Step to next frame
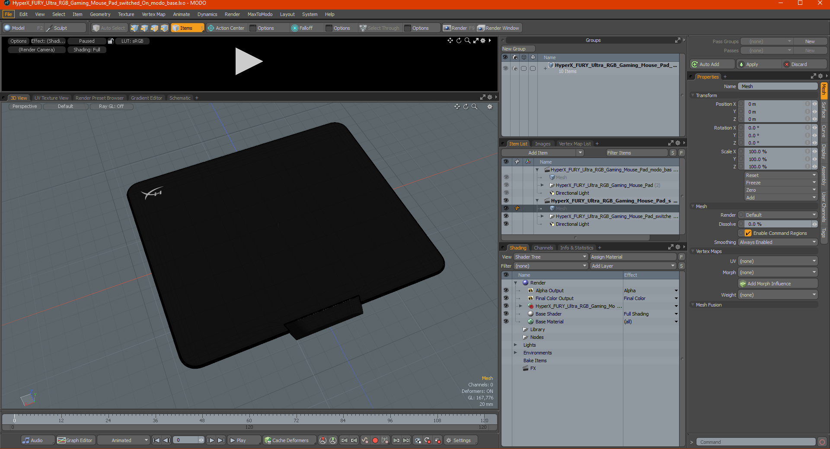Screen dimensions: 830x449 [x=211, y=440]
